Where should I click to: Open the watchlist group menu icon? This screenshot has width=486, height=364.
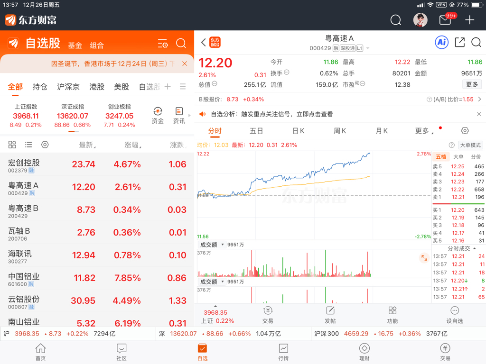[183, 86]
